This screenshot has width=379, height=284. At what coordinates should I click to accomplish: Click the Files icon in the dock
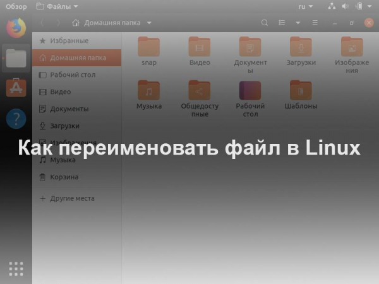tap(16, 58)
